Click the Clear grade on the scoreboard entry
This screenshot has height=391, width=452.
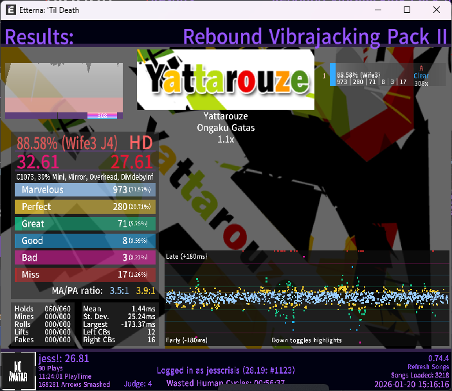[x=421, y=76]
